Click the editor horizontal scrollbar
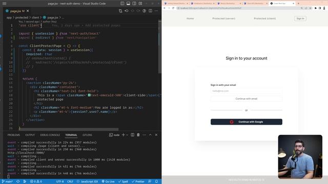Viewport: 328px width, 184px height. click(x=68, y=129)
